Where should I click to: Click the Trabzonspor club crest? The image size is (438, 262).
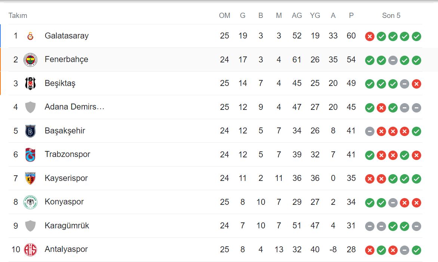(30, 154)
